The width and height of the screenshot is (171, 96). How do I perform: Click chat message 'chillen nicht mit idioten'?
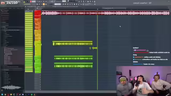click(152, 57)
